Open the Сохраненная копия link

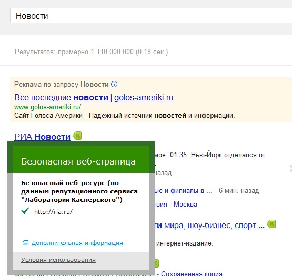coord(192,273)
